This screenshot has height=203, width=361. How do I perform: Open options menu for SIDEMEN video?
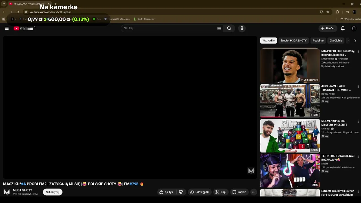coord(358,121)
